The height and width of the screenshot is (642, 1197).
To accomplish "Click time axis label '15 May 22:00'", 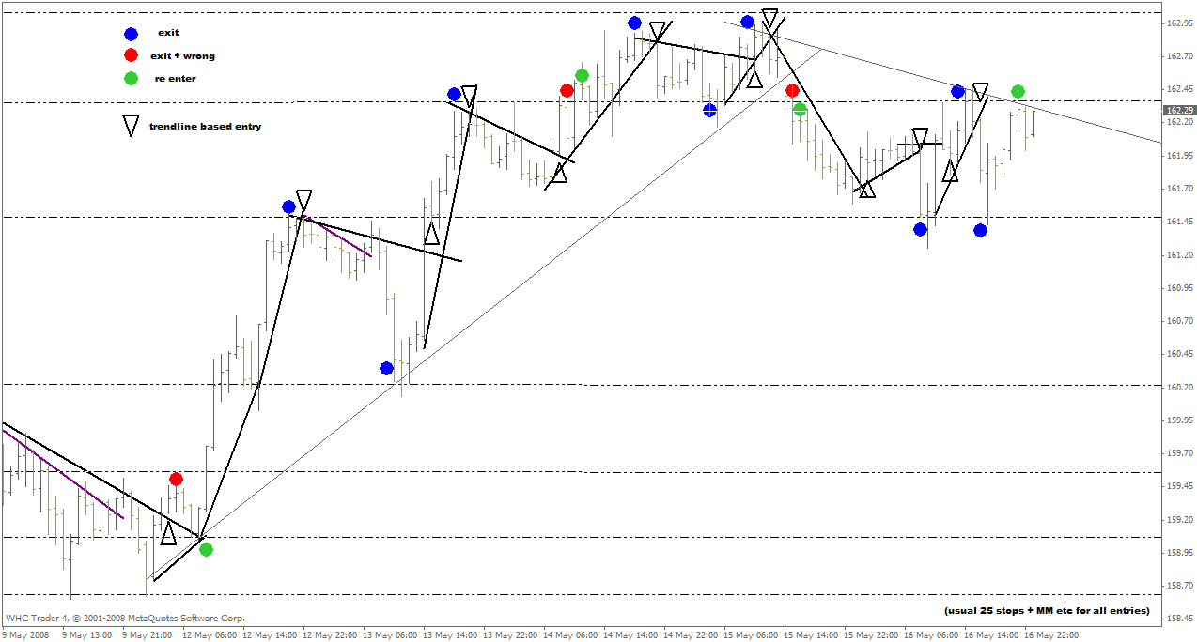I will pyautogui.click(x=871, y=634).
